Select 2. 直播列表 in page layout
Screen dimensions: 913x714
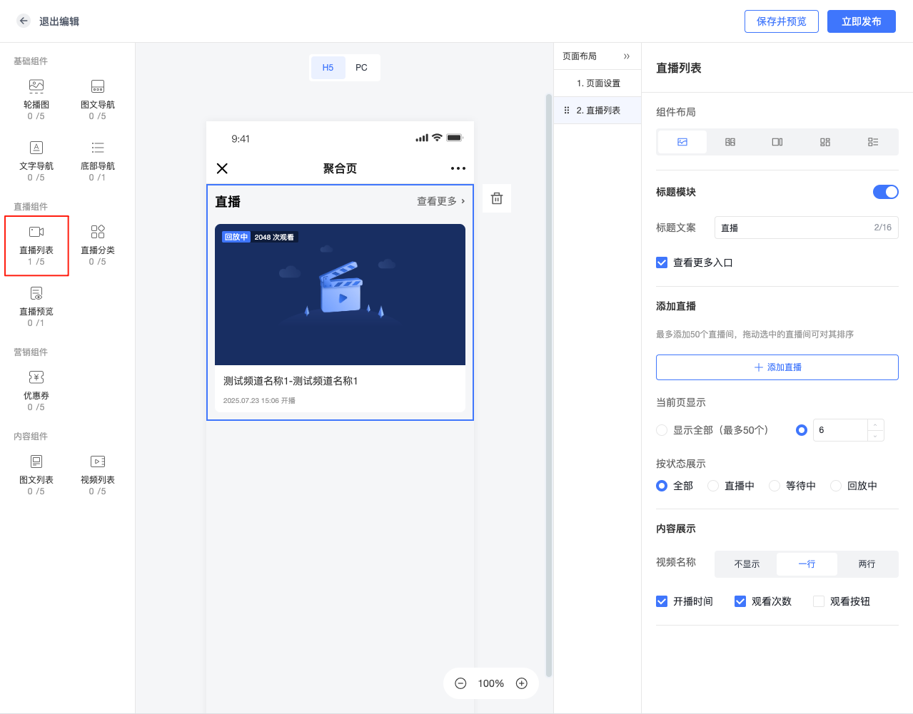click(597, 111)
